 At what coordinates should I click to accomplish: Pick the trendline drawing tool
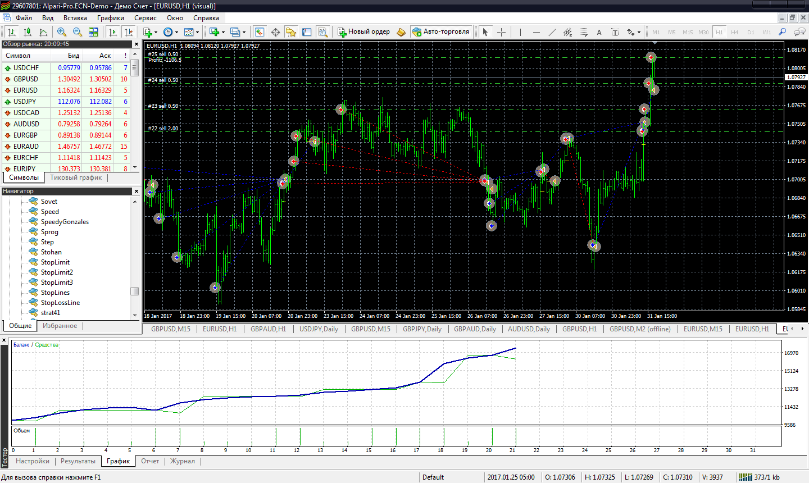pyautogui.click(x=552, y=32)
